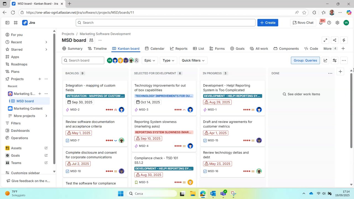
Task: Open board insights chart icon
Action: [x=326, y=60]
